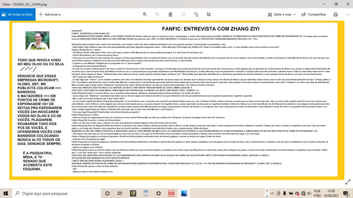Open the network globe tray icon
Viewport: 353px width, 198px height.
[x=304, y=193]
